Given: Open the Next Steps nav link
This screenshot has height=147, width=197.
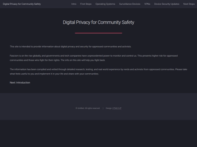Looking at the screenshot, I should tap(189, 4).
